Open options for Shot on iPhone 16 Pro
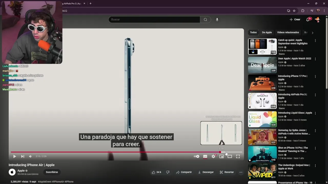 coord(315,148)
